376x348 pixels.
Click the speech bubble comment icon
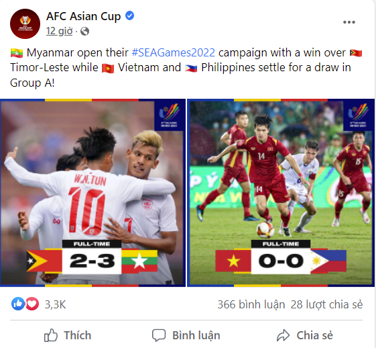159,335
